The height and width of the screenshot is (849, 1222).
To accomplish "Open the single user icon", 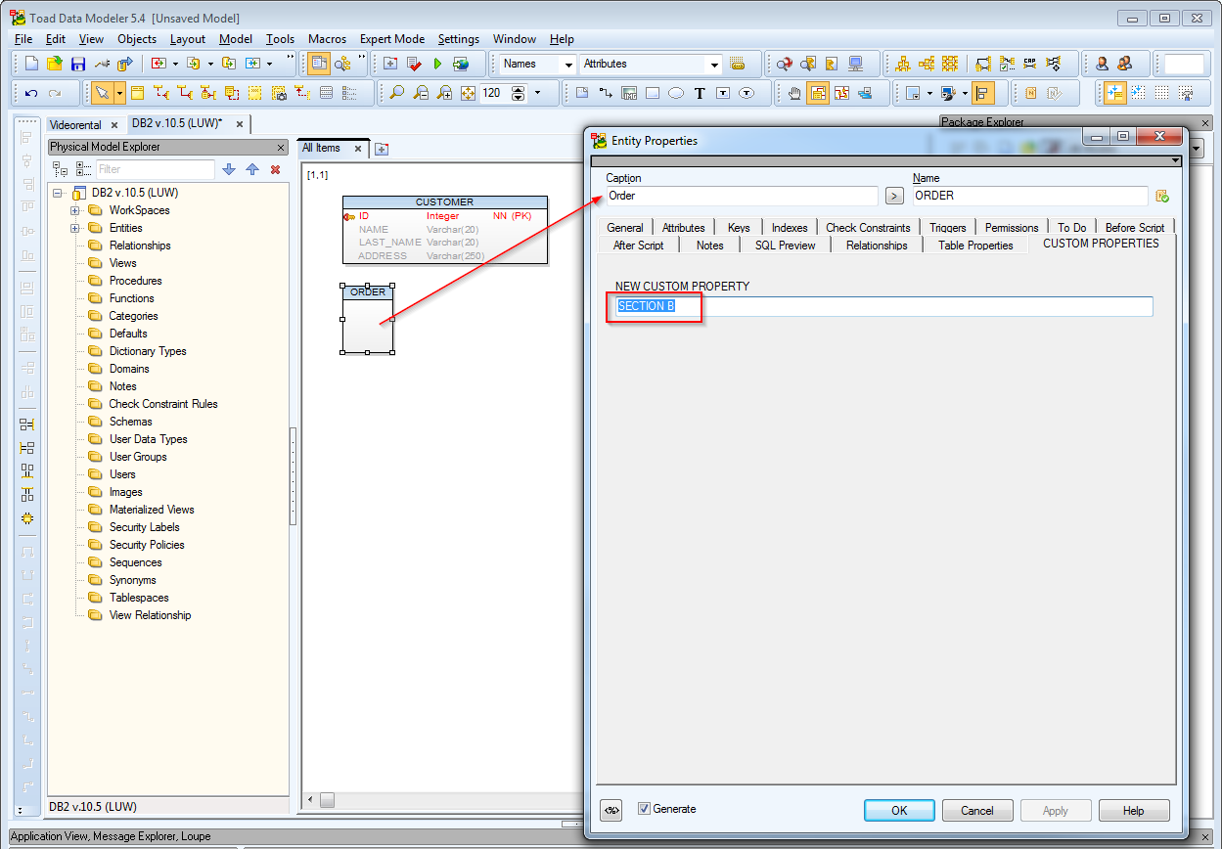I will click(1102, 64).
